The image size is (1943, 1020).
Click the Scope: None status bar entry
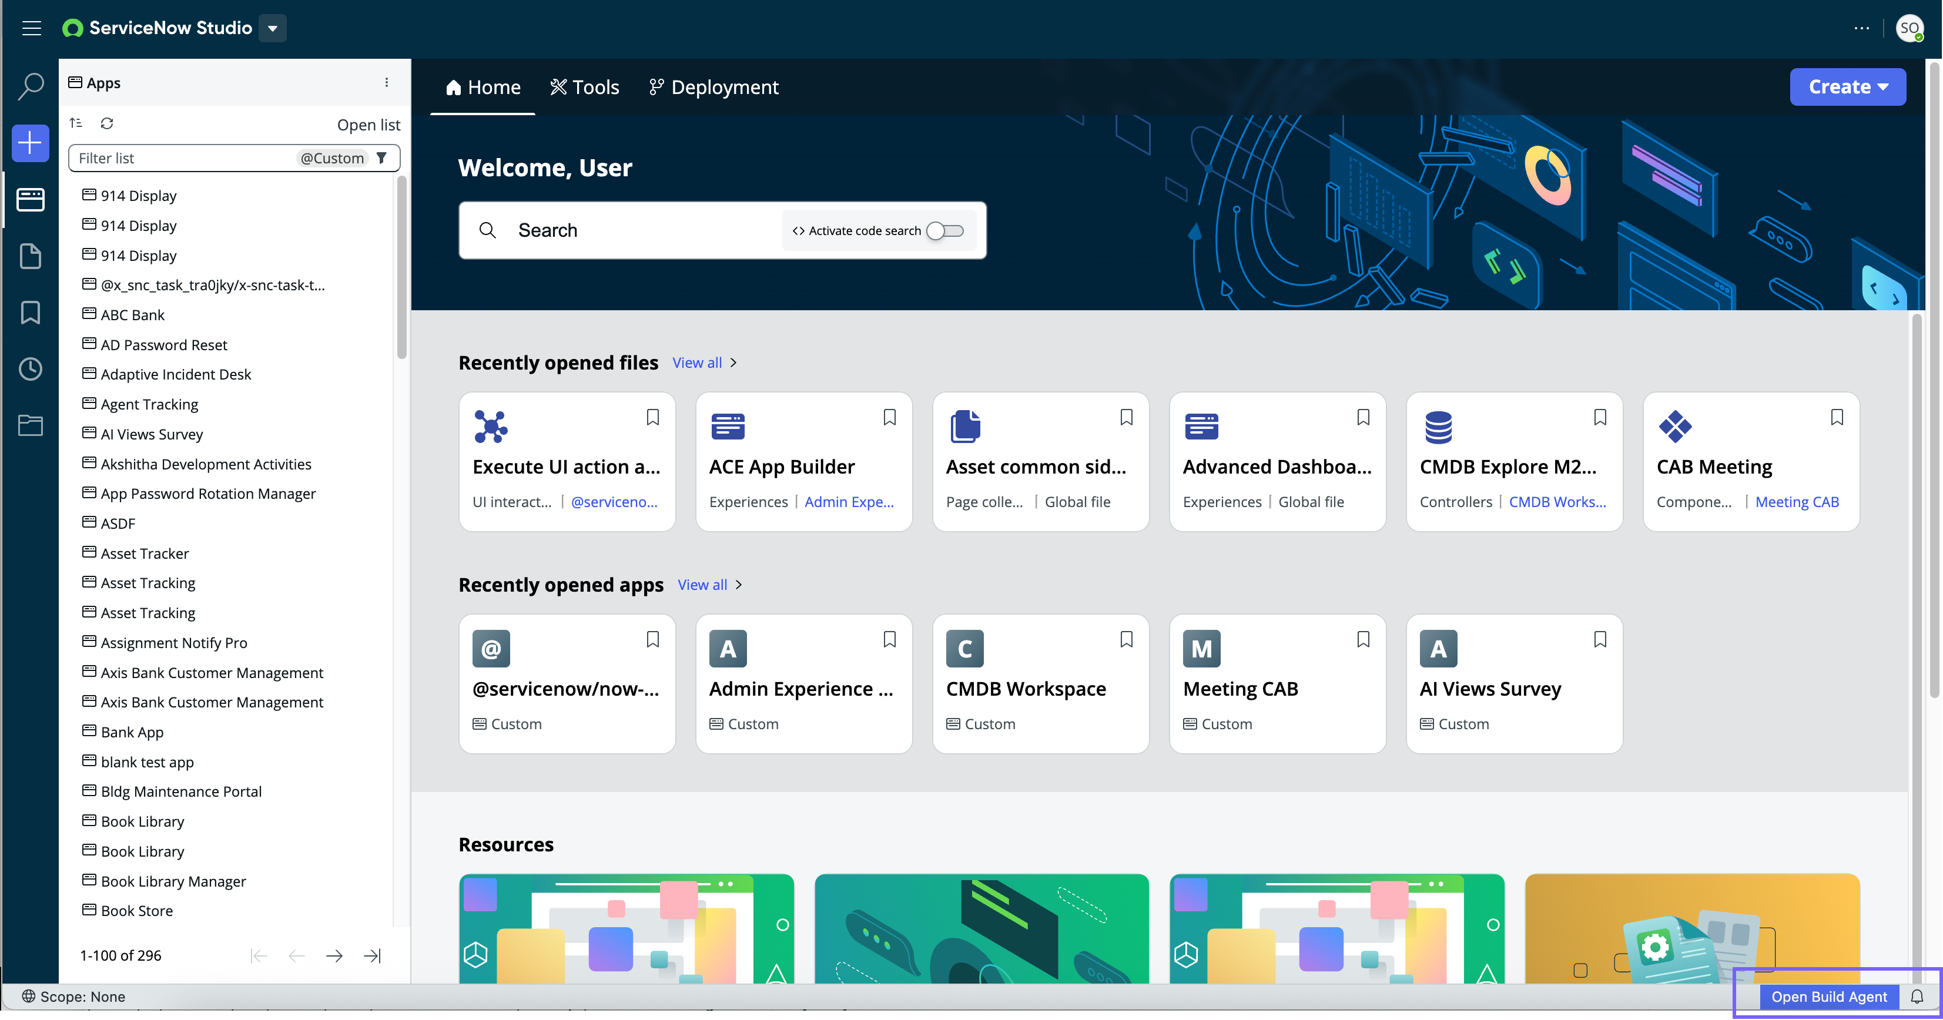73,996
